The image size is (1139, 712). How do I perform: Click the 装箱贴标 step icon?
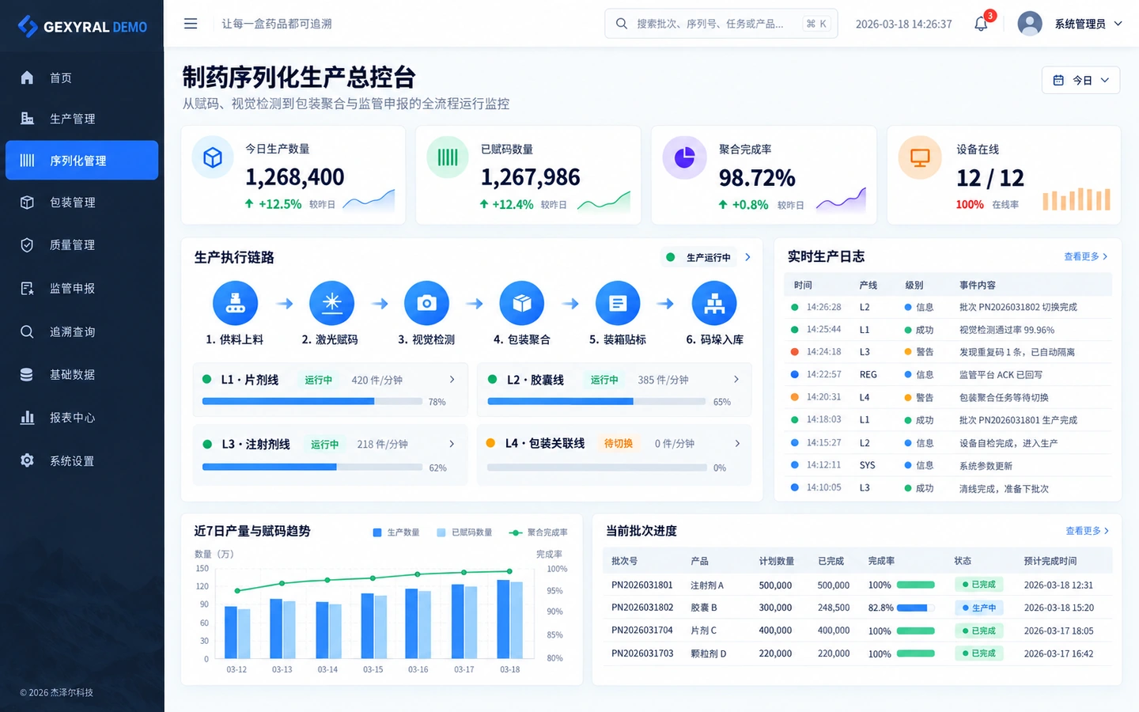point(618,303)
